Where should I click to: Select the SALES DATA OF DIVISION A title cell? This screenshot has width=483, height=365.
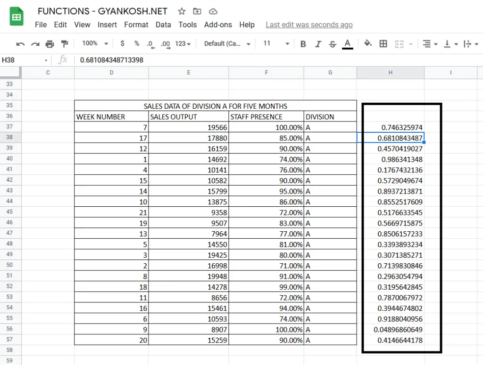(x=215, y=106)
